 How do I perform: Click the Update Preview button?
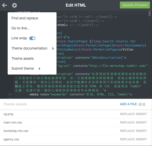click(x=135, y=5)
